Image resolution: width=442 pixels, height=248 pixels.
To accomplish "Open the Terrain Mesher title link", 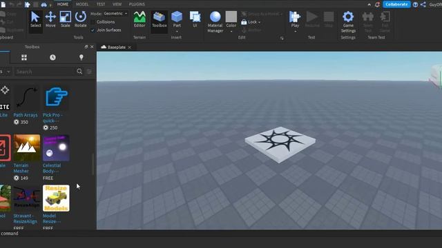I will click(x=21, y=168).
